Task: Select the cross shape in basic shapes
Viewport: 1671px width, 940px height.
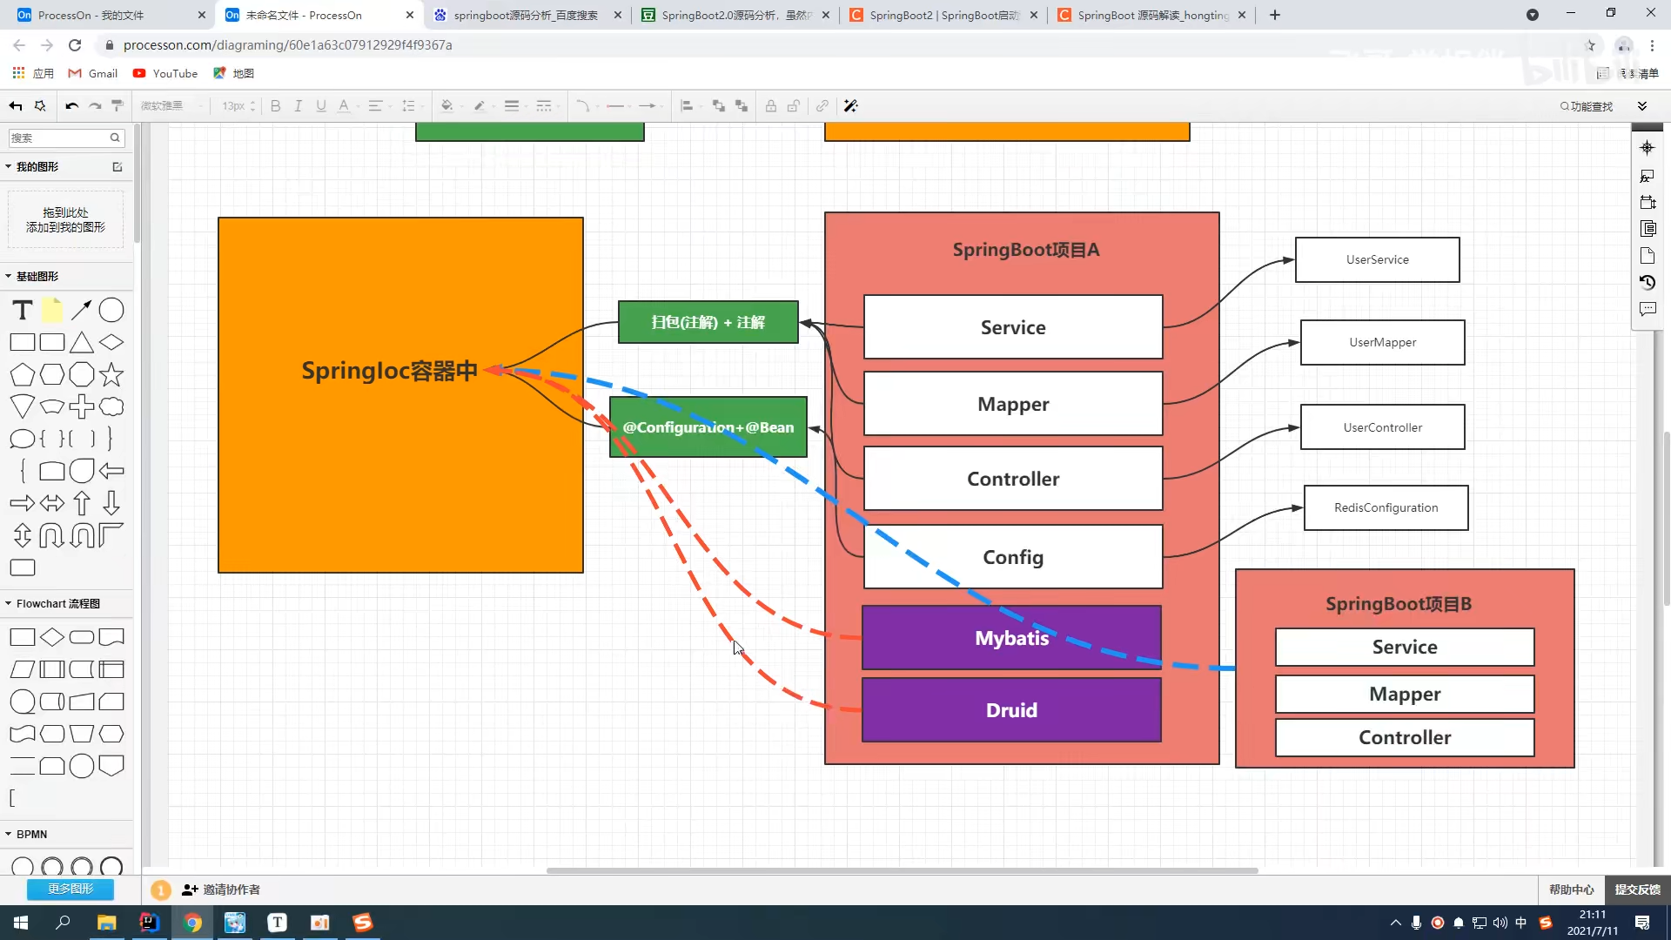Action: click(82, 406)
